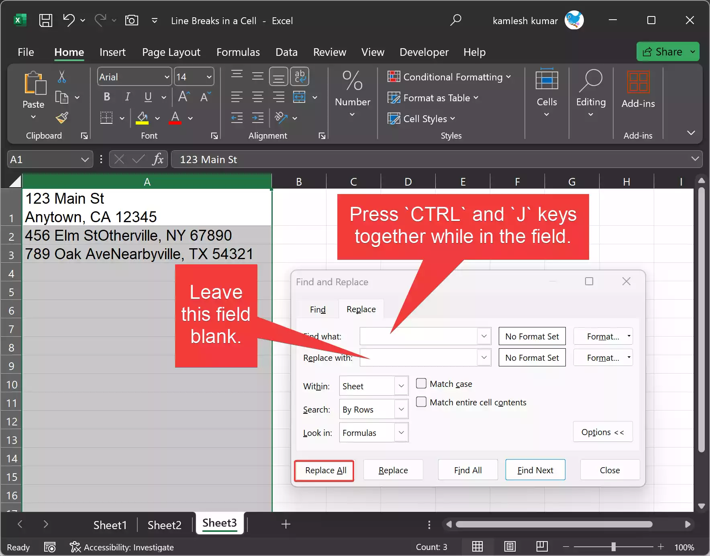Toggle Bold formatting
This screenshot has height=556, width=710.
pyautogui.click(x=107, y=97)
